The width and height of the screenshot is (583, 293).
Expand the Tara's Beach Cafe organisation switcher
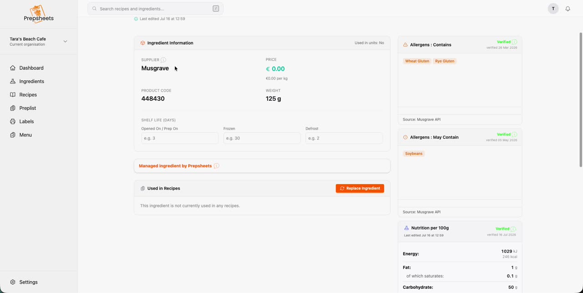(39, 41)
